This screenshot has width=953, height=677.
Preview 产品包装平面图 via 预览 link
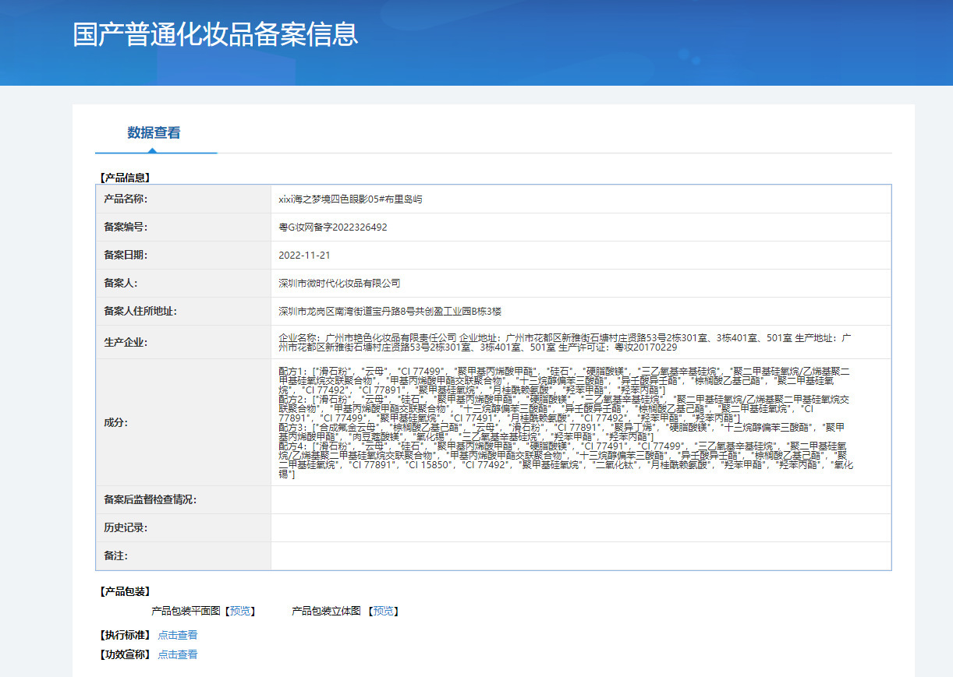240,611
